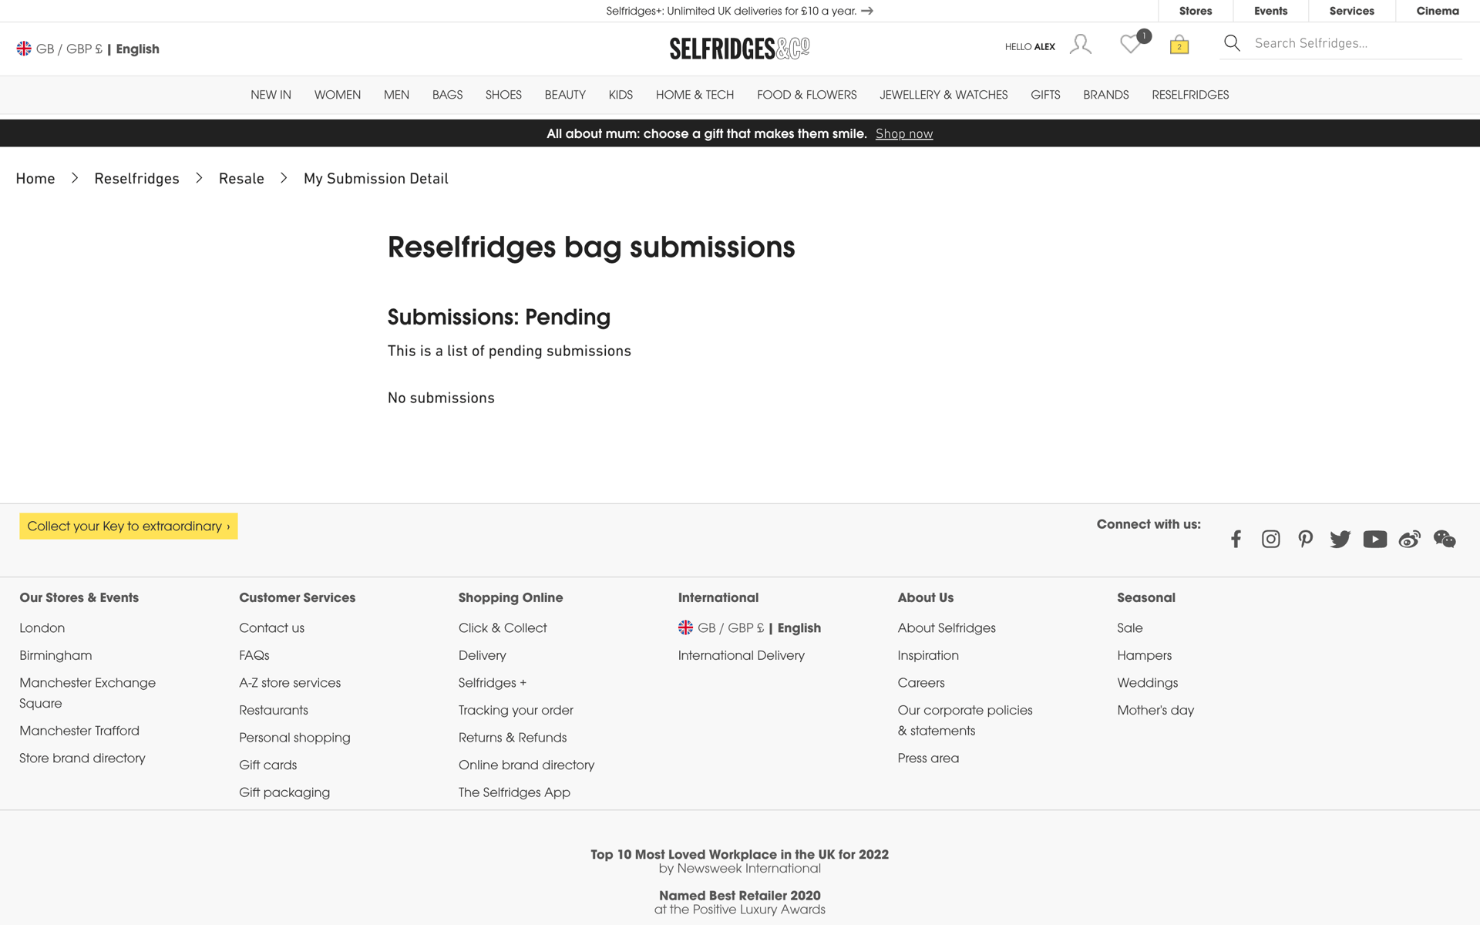Open the FOOD & FLOWERS menu
1480x925 pixels.
806,95
